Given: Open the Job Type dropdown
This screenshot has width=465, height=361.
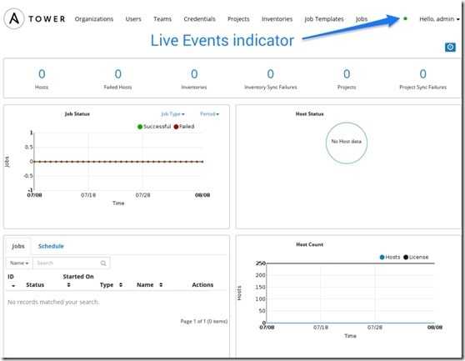Looking at the screenshot, I should pos(172,114).
